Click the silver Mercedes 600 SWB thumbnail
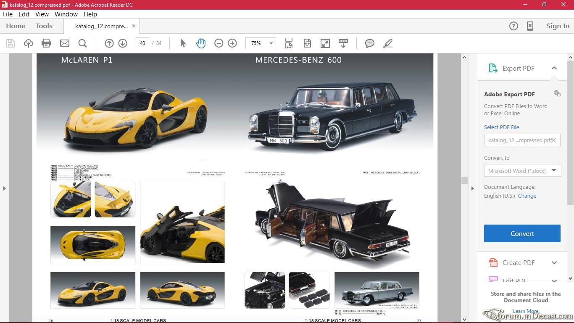 point(377,290)
